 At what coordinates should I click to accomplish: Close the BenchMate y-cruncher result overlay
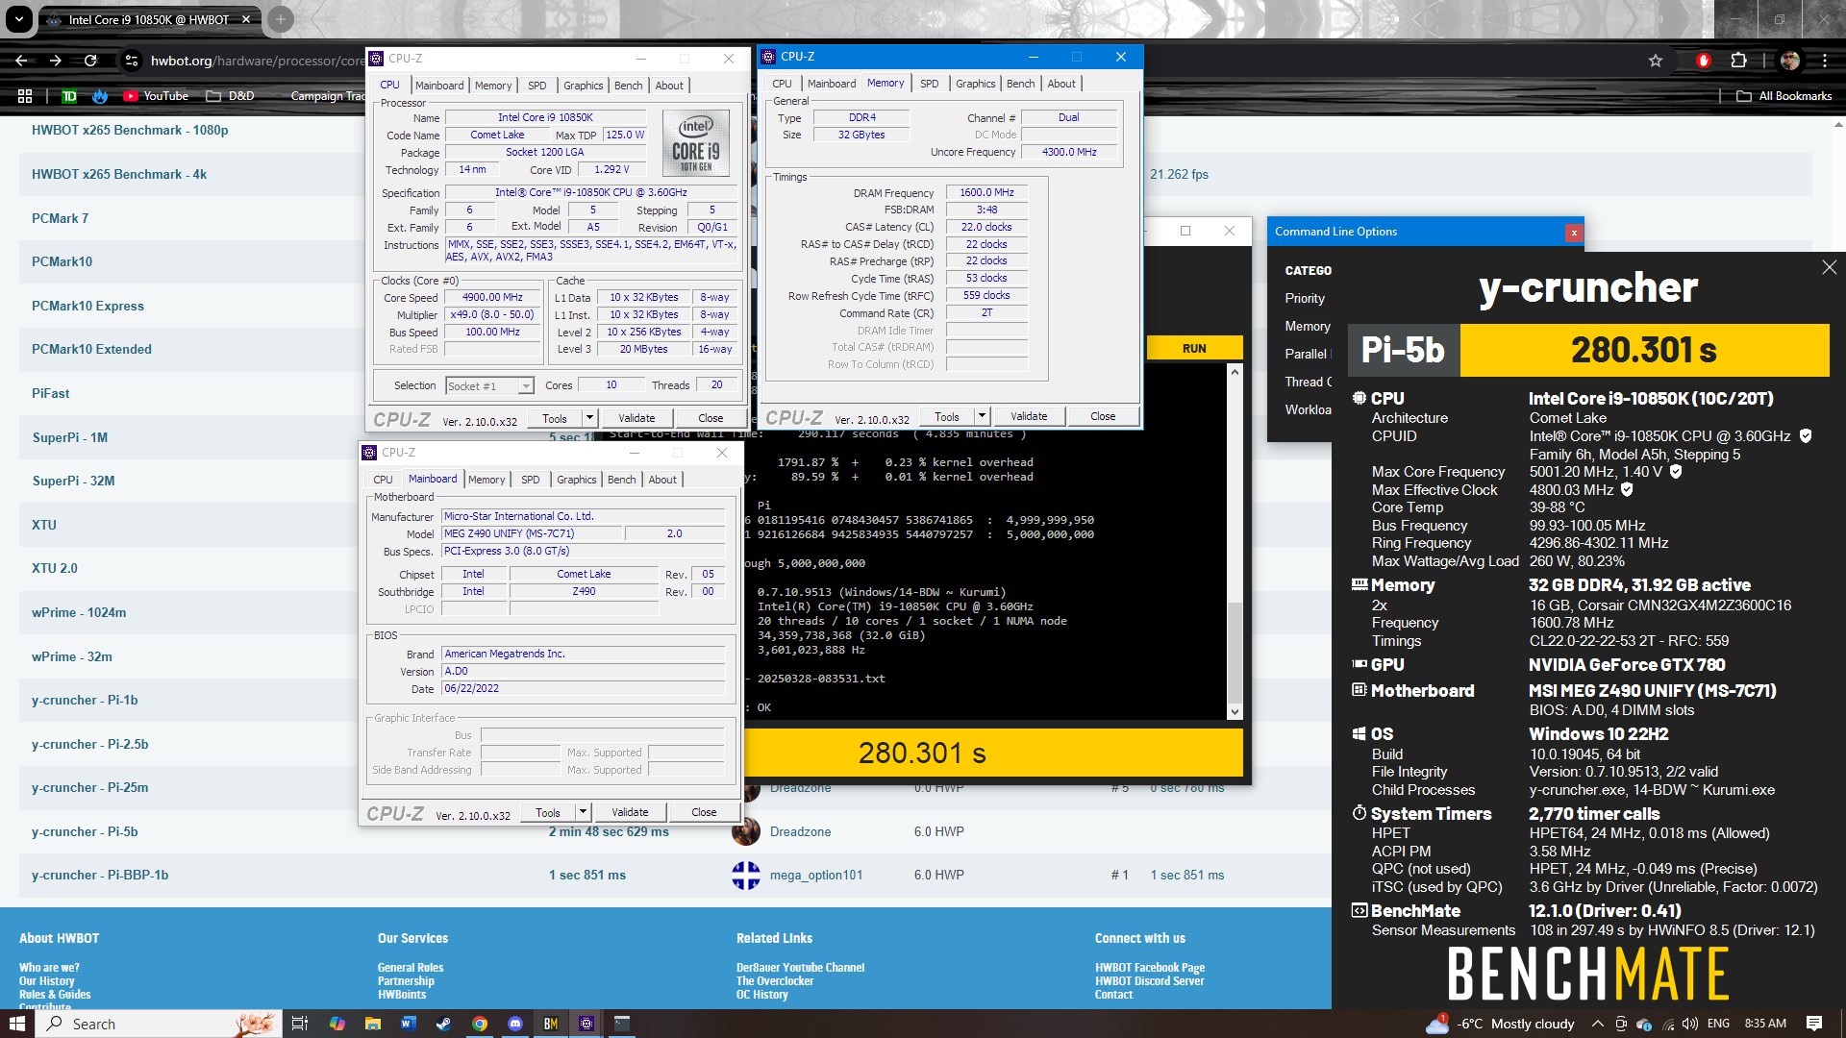tap(1829, 268)
